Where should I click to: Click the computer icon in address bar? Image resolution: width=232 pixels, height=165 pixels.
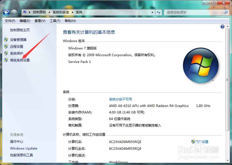[x=25, y=12]
